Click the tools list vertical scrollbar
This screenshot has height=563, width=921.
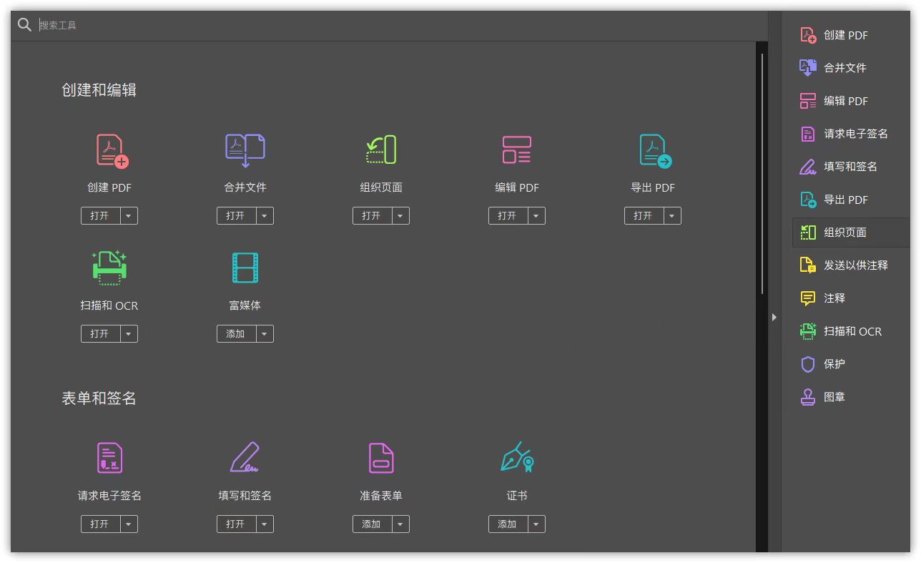pos(762,175)
